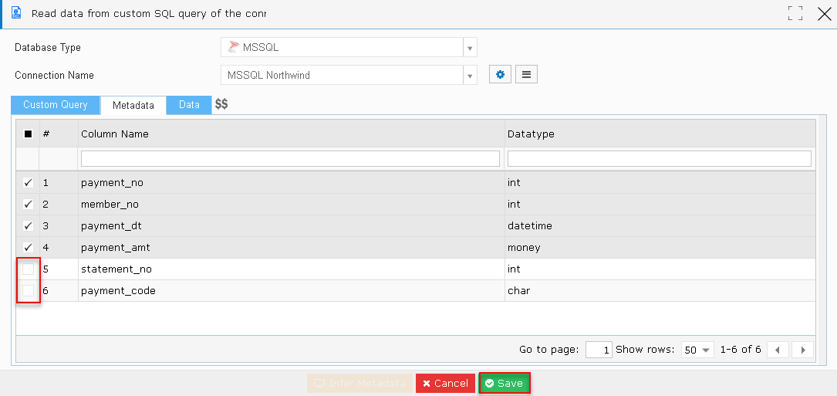The height and width of the screenshot is (396, 837).
Task: Sort by Column Name header
Action: [291, 134]
